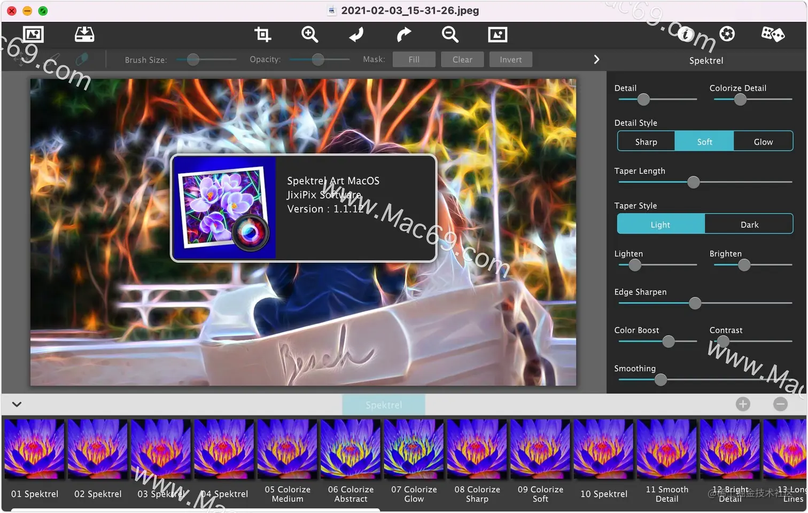The image size is (808, 513).
Task: Expand the toolbar with right chevron
Action: [596, 59]
